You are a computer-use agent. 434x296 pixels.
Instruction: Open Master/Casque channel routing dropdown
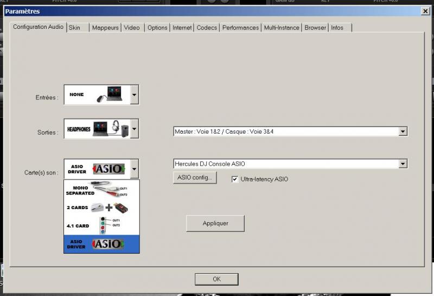[403, 131]
